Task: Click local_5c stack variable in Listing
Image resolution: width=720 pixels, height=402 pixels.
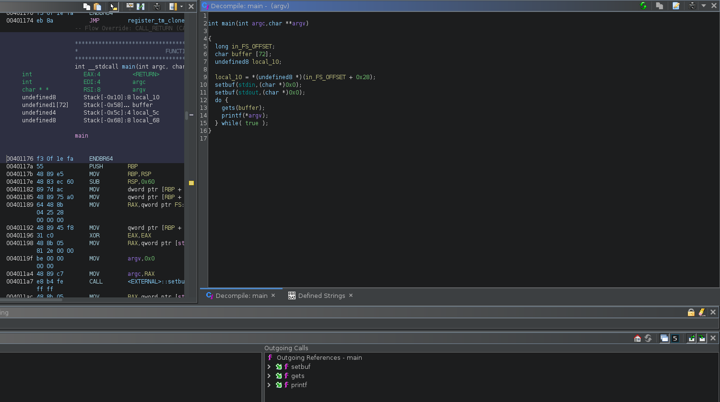Action: (146, 113)
